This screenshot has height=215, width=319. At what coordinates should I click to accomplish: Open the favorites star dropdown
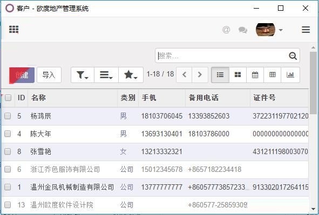pyautogui.click(x=131, y=75)
